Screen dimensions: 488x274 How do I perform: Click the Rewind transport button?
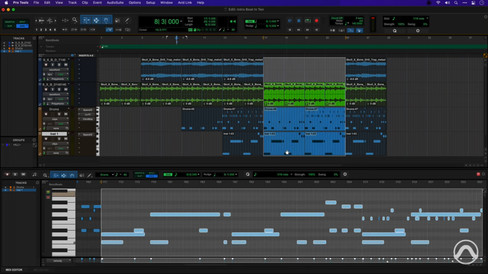[x=298, y=30]
